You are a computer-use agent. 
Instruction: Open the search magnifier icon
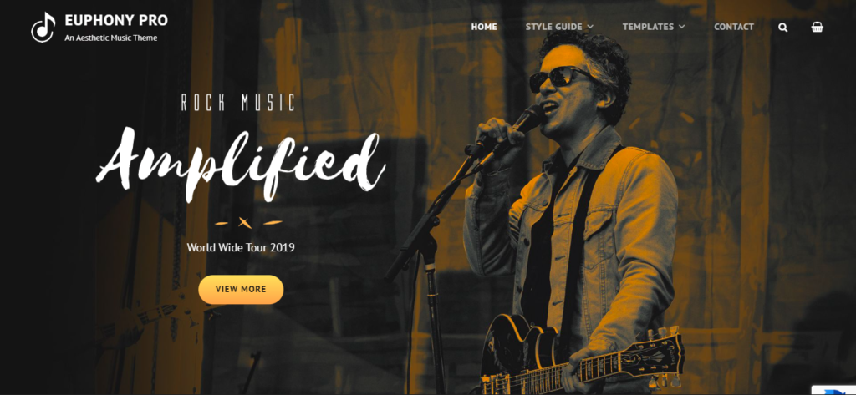782,28
